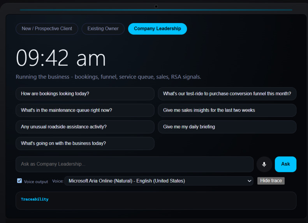The width and height of the screenshot is (308, 223).
Task: Switch to Existing Owner tab
Action: [103, 29]
